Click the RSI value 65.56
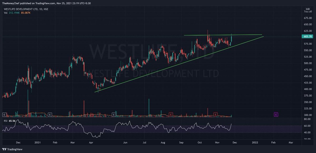 [x=12, y=120]
